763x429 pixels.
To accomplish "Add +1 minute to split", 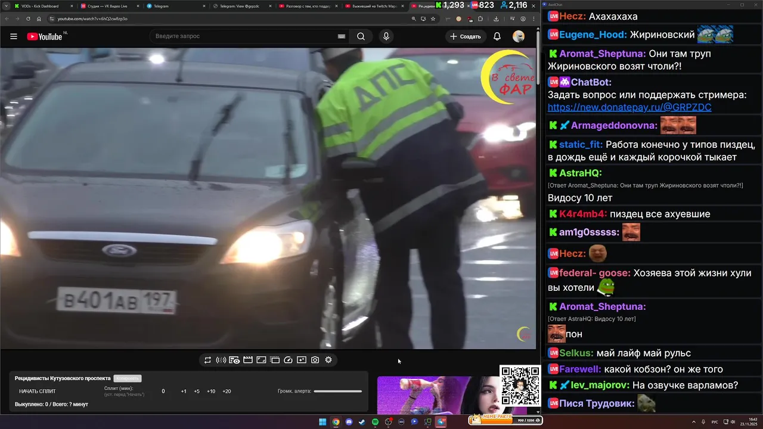I will tap(184, 391).
